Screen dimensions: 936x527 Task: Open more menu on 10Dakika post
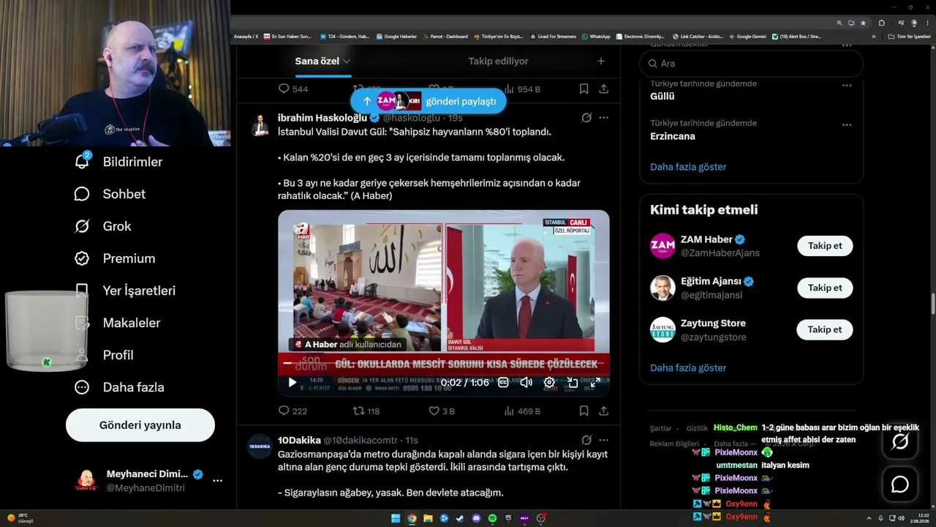click(x=604, y=440)
